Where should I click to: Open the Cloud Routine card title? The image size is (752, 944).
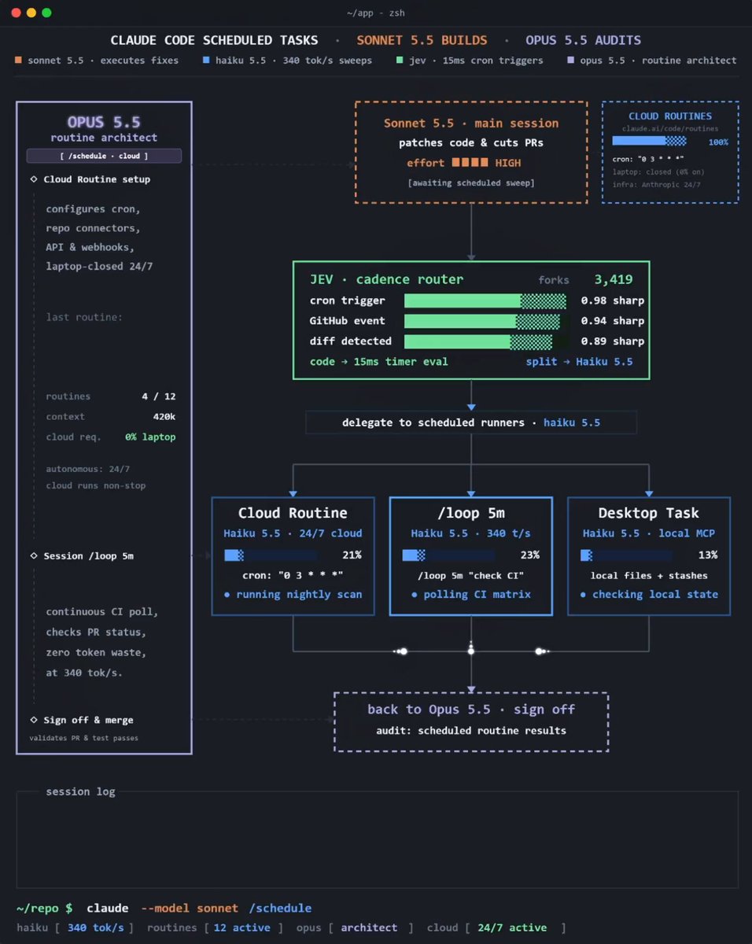click(x=293, y=513)
